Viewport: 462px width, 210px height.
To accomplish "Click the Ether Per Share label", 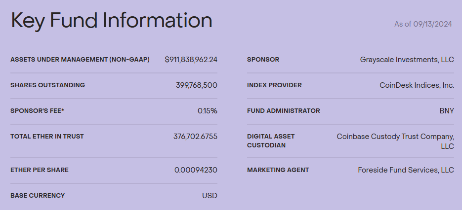I will 40,170.
